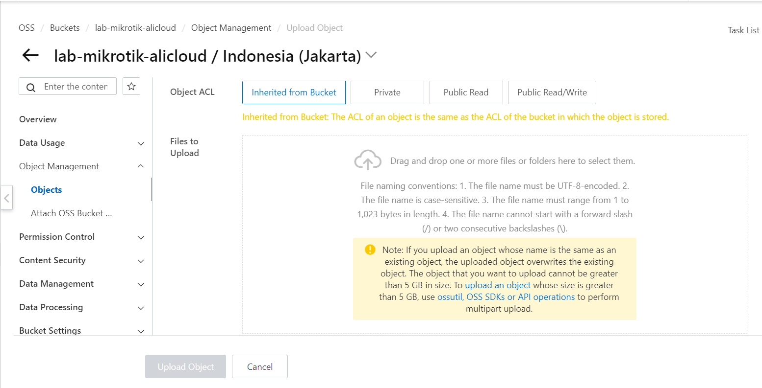The width and height of the screenshot is (762, 388).
Task: Open the Overview page in the sidebar
Action: pyautogui.click(x=38, y=119)
